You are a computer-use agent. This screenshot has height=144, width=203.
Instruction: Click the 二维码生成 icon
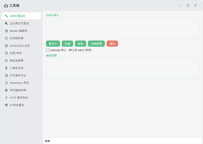coord(6,68)
